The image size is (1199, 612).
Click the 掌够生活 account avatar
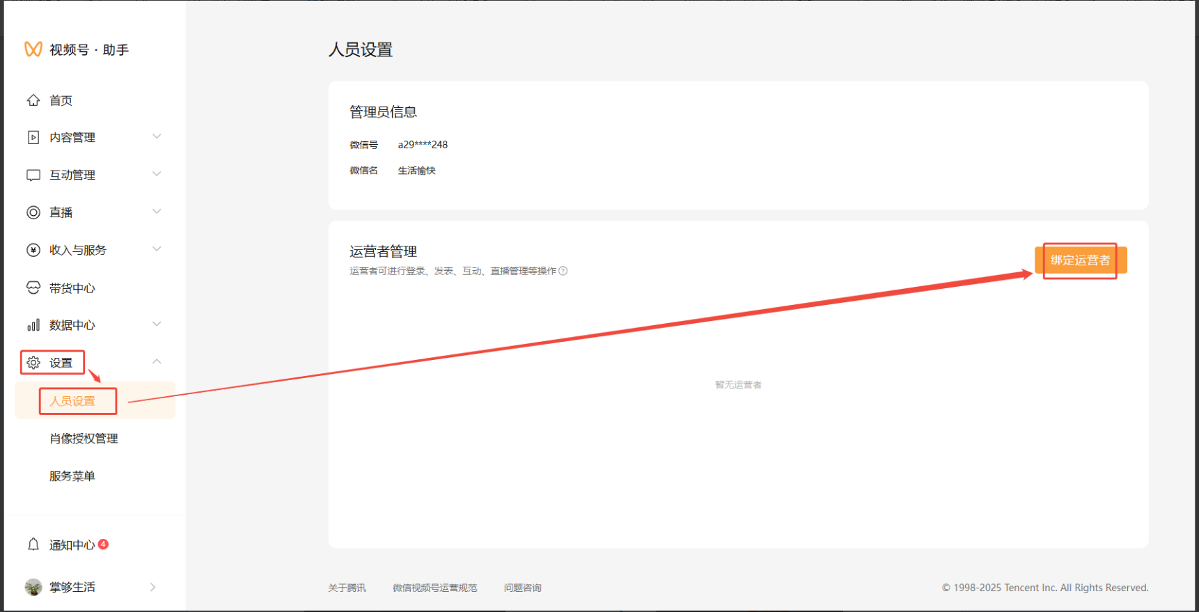pyautogui.click(x=33, y=587)
